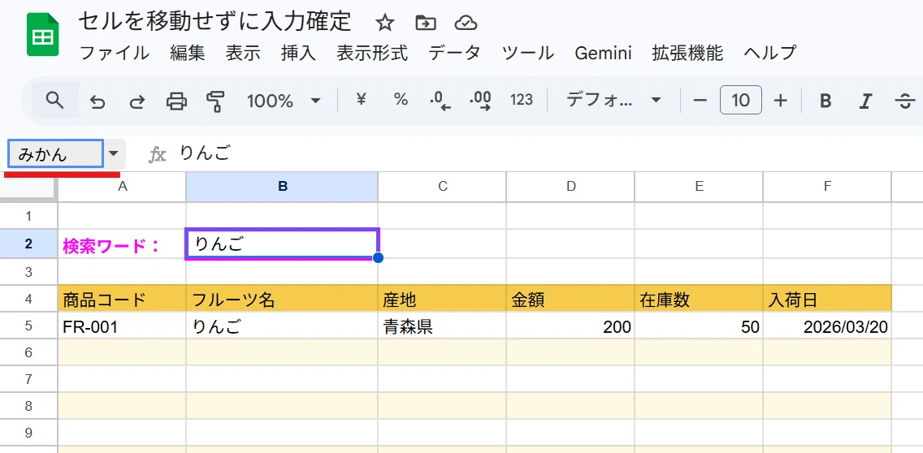Viewport: 923px width, 453px height.
Task: Click the 商品コード header cell
Action: click(x=122, y=300)
